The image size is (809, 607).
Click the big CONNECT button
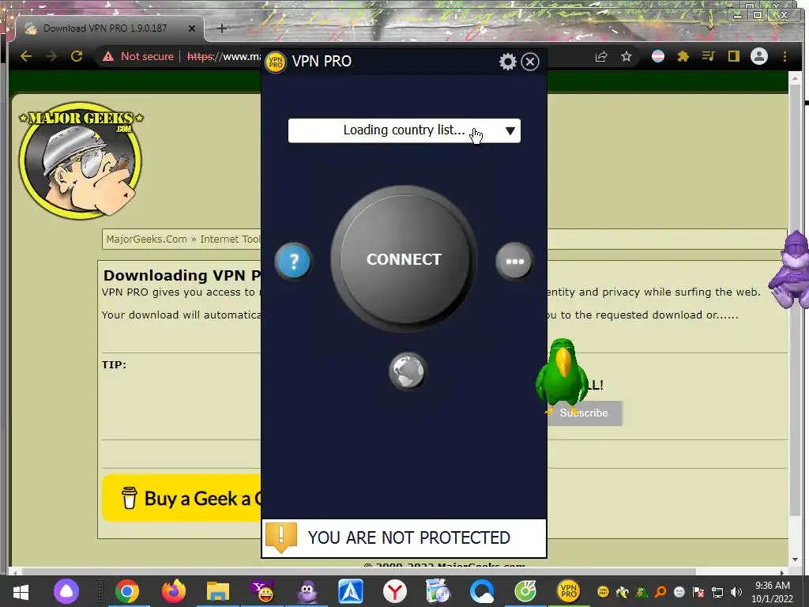(404, 258)
